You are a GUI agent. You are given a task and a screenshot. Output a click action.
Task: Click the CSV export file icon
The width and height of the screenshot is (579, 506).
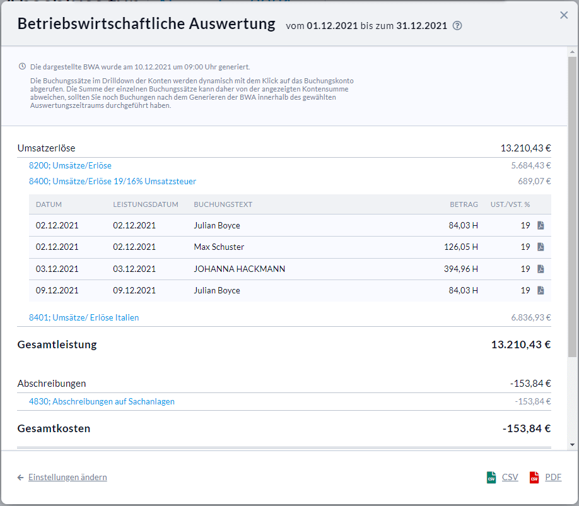click(491, 478)
